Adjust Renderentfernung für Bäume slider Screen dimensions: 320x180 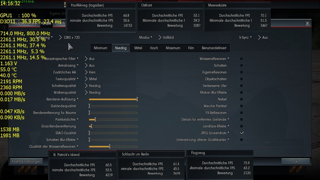(113, 113)
